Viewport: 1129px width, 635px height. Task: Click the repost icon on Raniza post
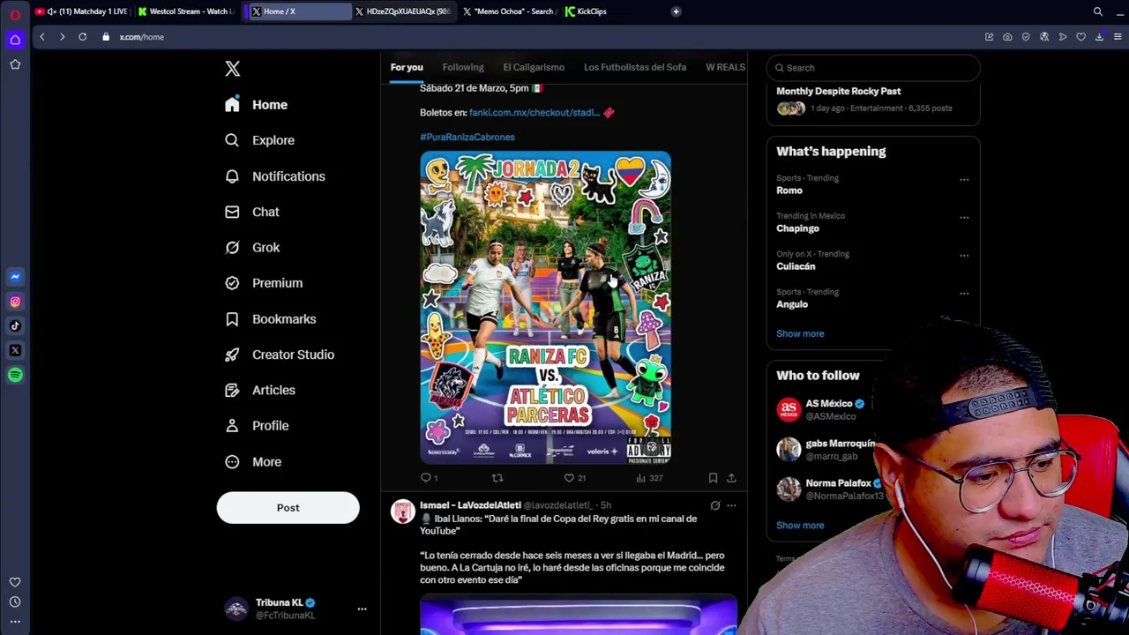pos(497,478)
